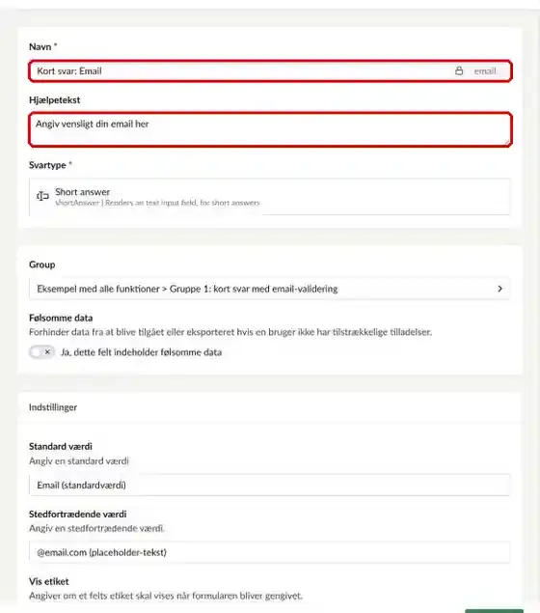Image resolution: width=540 pixels, height=613 pixels.
Task: Focus the Standard værdi input
Action: 269,485
